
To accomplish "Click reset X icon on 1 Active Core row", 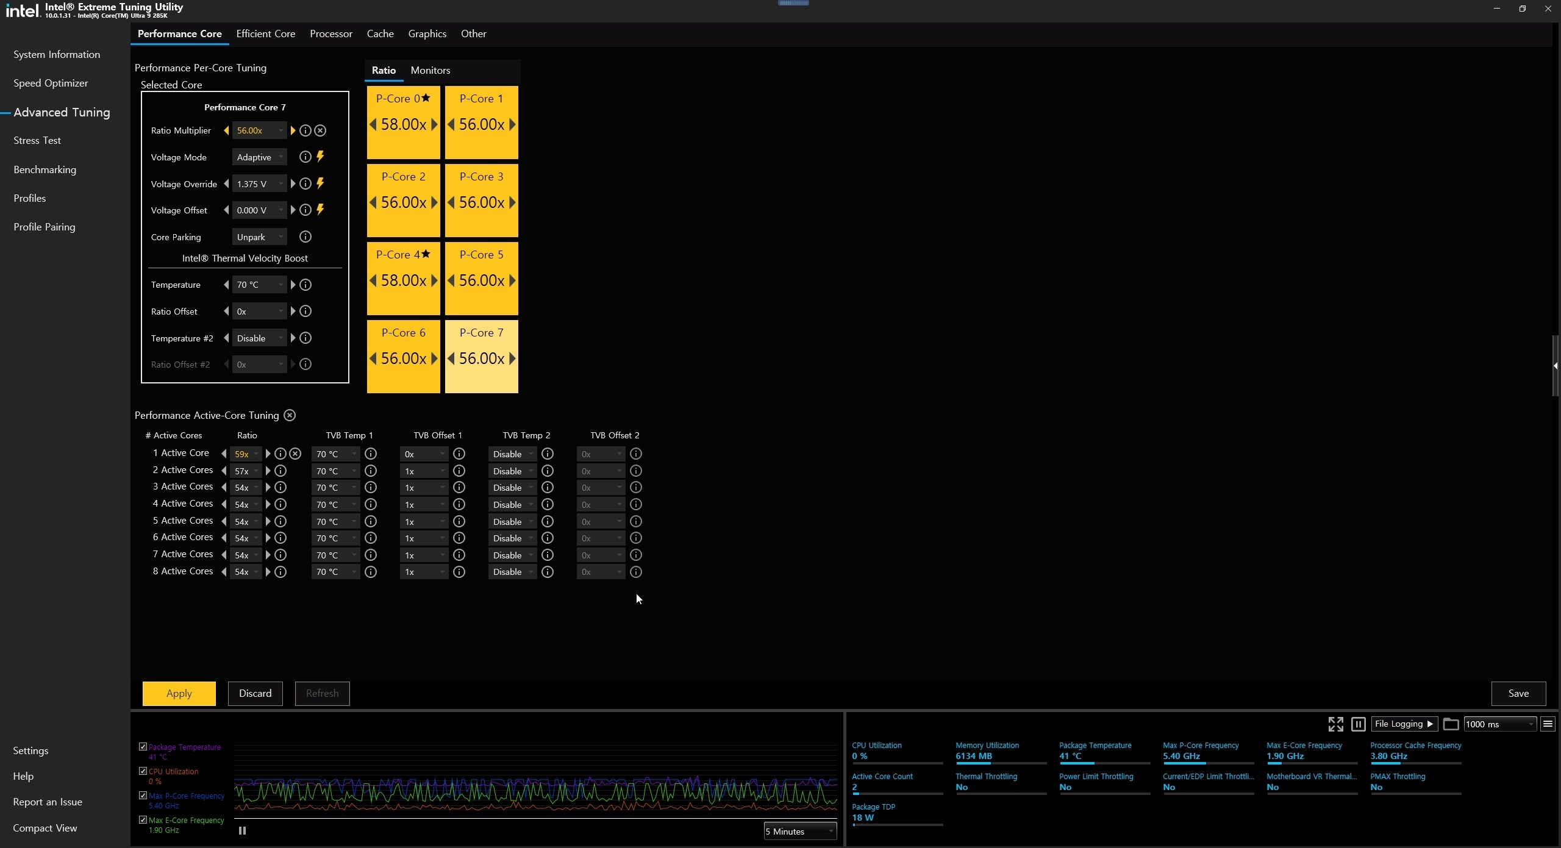I will [295, 454].
